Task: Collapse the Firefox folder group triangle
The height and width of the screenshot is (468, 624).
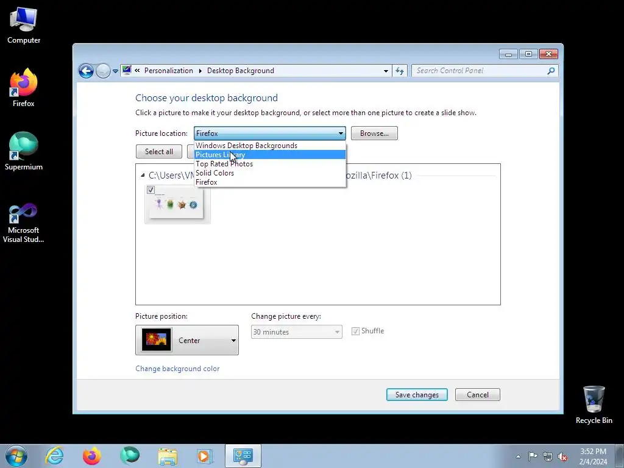Action: 143,175
